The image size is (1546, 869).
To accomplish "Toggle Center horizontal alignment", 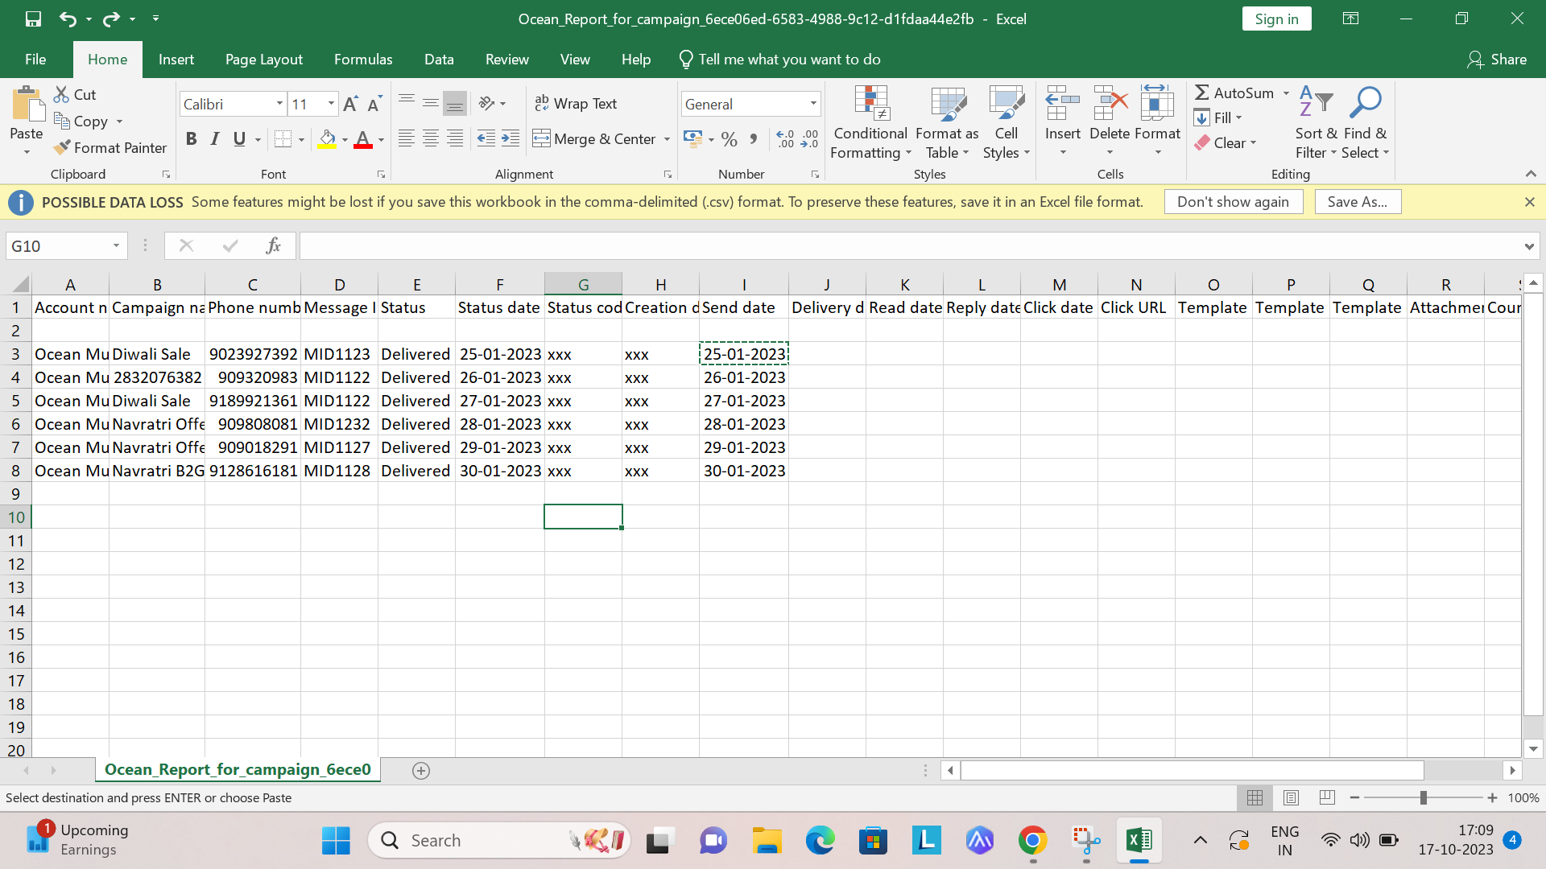I will click(x=431, y=138).
